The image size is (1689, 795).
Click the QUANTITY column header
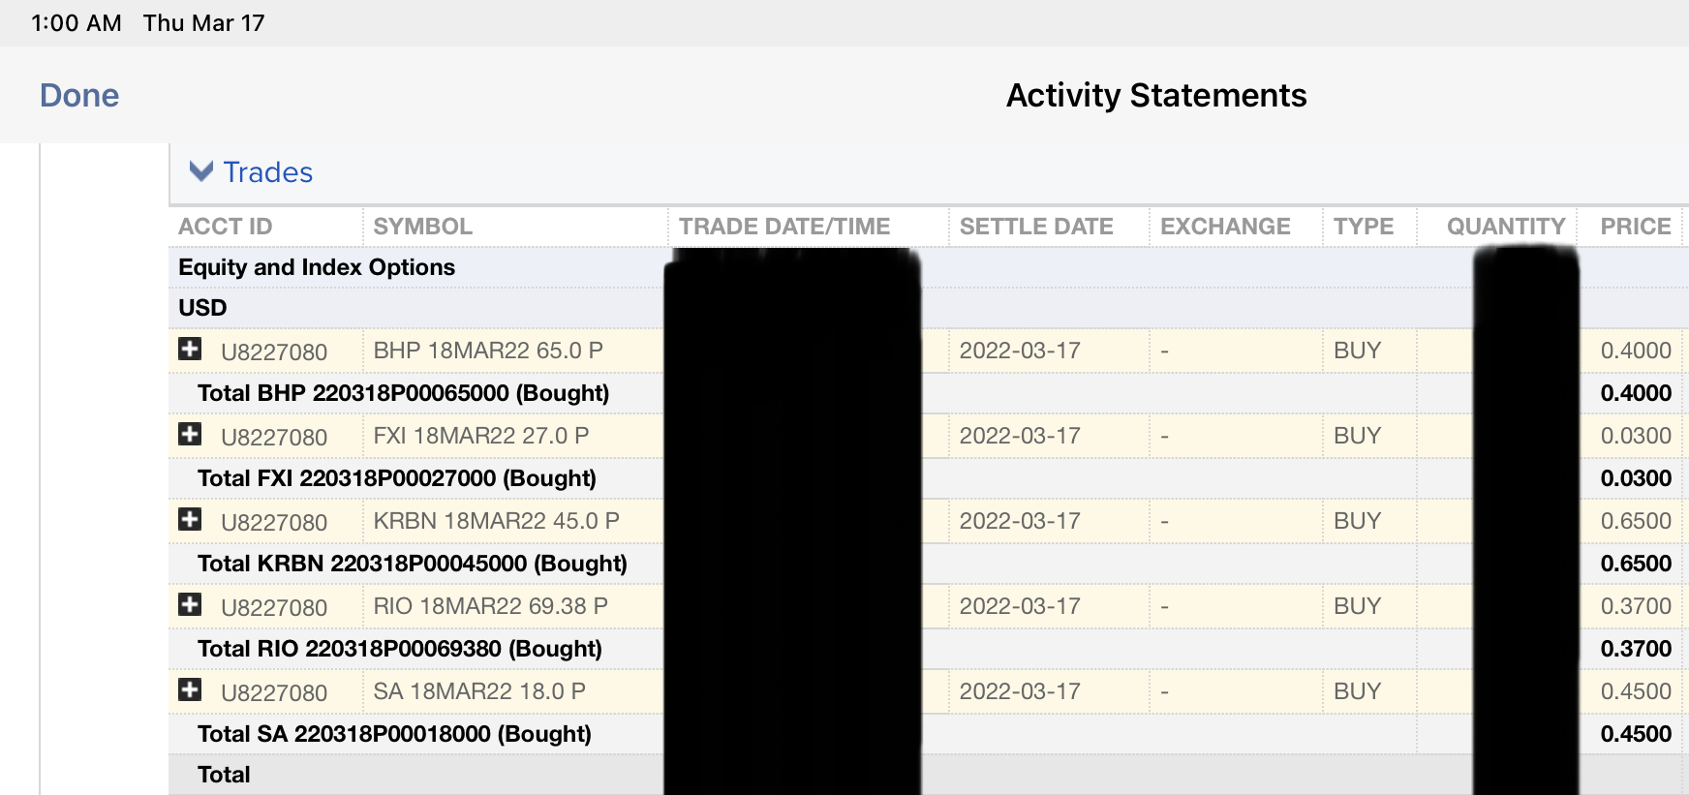[1506, 227]
